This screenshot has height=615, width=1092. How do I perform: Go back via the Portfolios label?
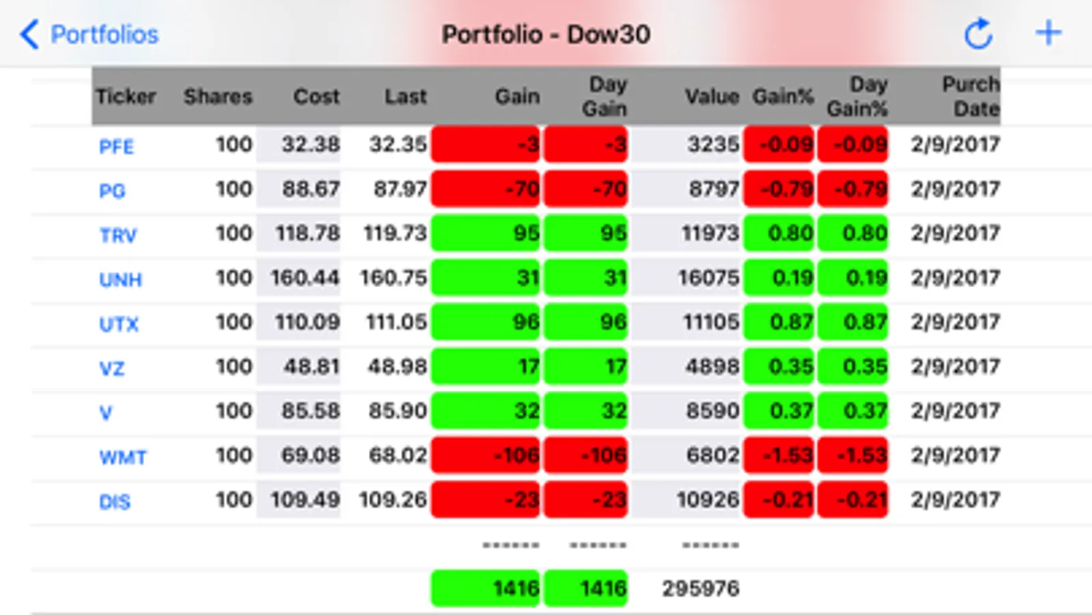pyautogui.click(x=104, y=34)
